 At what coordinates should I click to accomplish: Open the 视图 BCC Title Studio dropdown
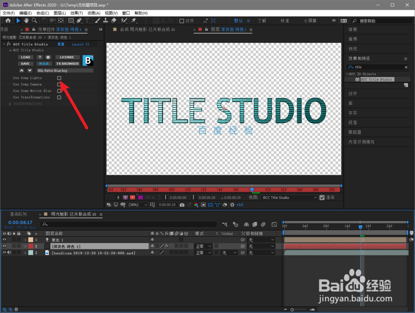pos(290,197)
